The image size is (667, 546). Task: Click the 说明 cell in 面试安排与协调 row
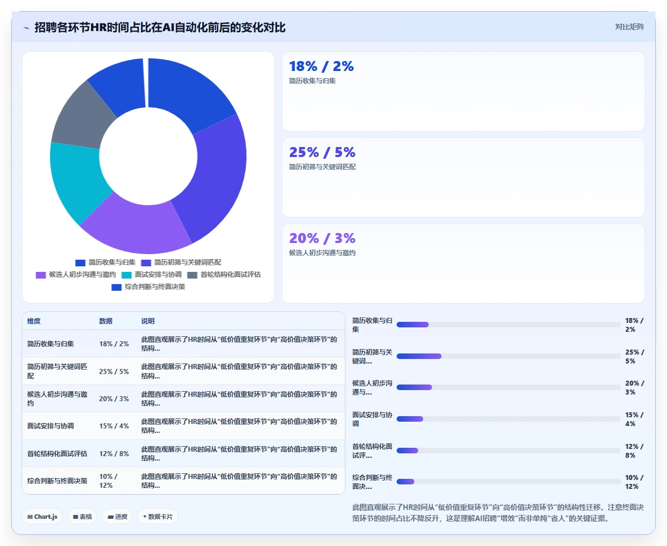click(x=239, y=426)
